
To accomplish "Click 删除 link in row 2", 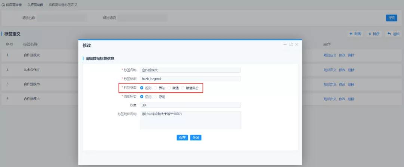I will [351, 70].
